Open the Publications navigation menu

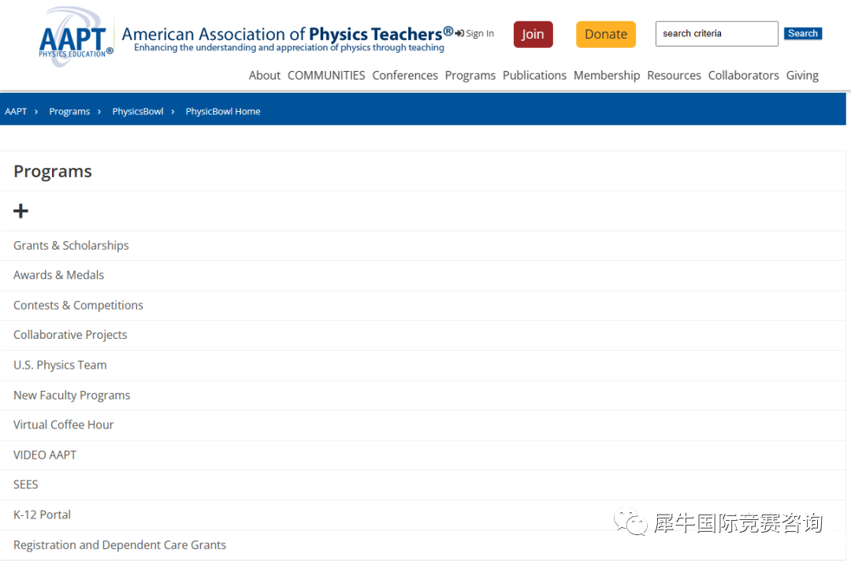pos(534,76)
